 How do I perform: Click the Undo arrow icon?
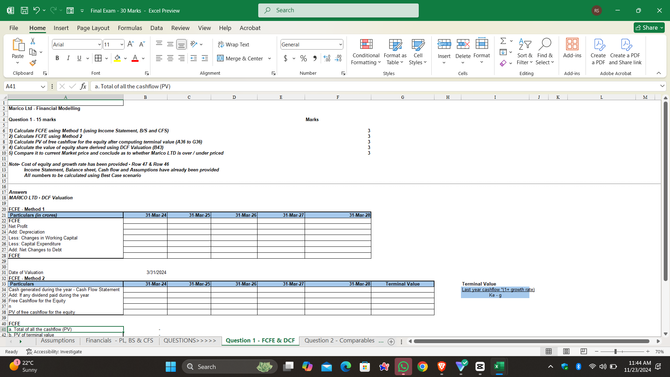click(x=36, y=10)
